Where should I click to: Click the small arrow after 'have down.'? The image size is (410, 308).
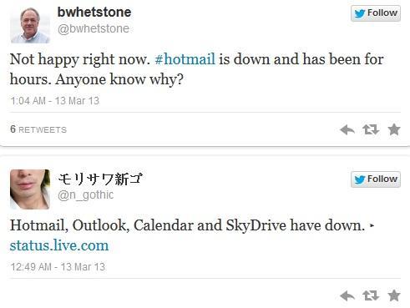[372, 225]
